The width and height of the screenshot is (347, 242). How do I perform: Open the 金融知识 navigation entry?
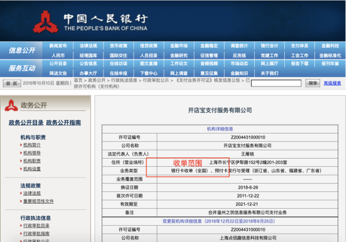pos(239,73)
